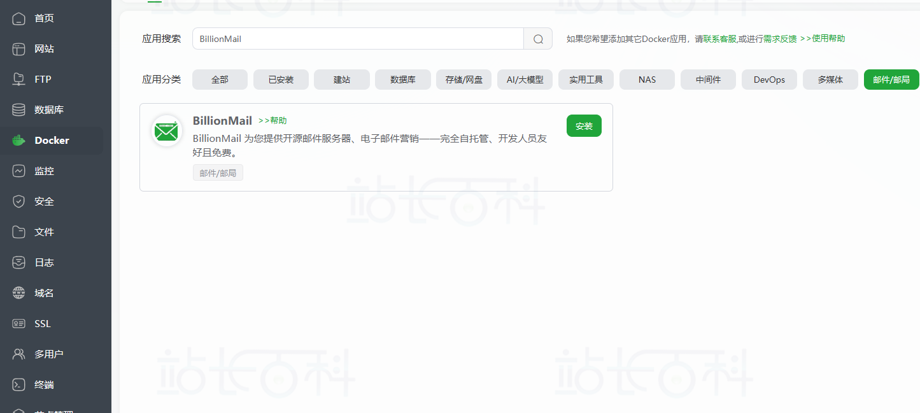Click the 多用户 users icon

pos(19,354)
